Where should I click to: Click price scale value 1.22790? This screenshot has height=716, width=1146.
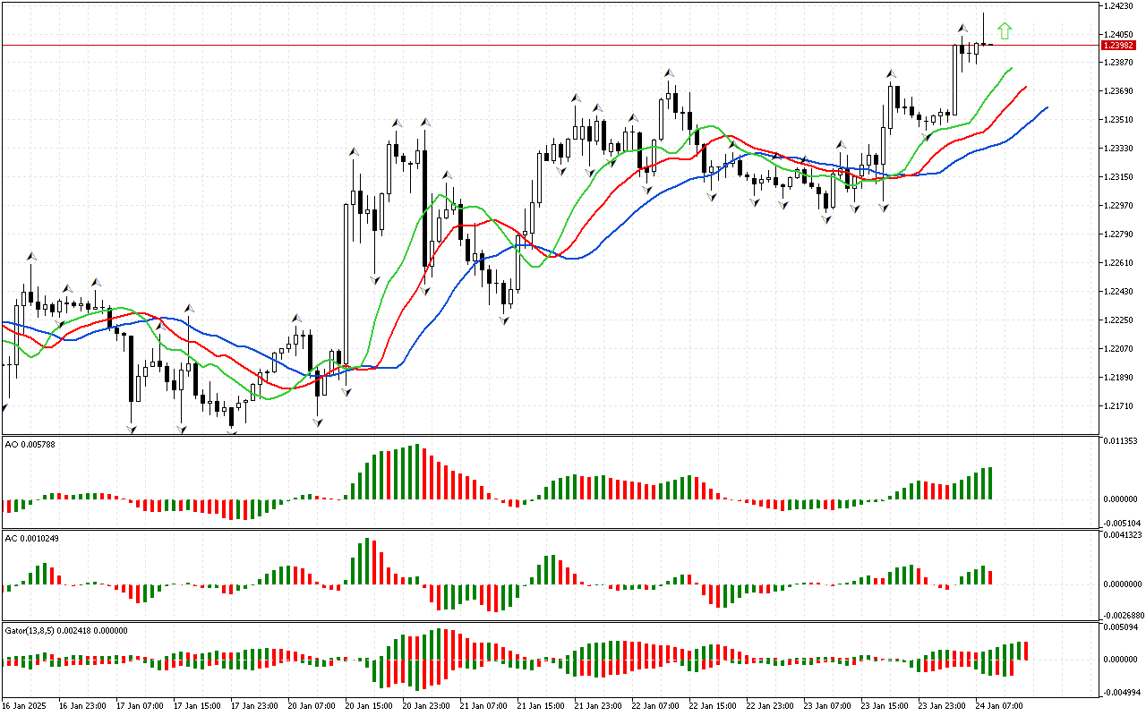1117,234
